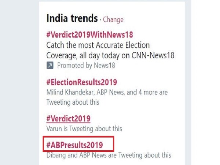Screen dimensions: 220x165
Task: Open the #ElectionResults2019 trending hashtag
Action: [81, 82]
